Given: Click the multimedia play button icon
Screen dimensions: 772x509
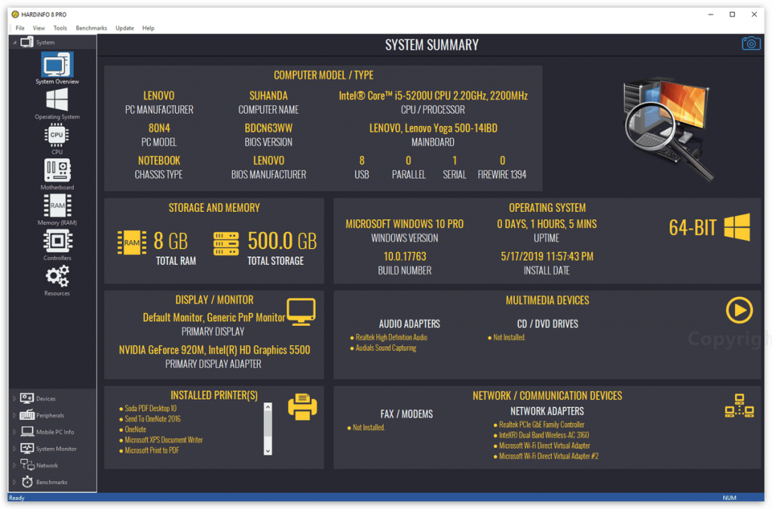Looking at the screenshot, I should point(739,310).
